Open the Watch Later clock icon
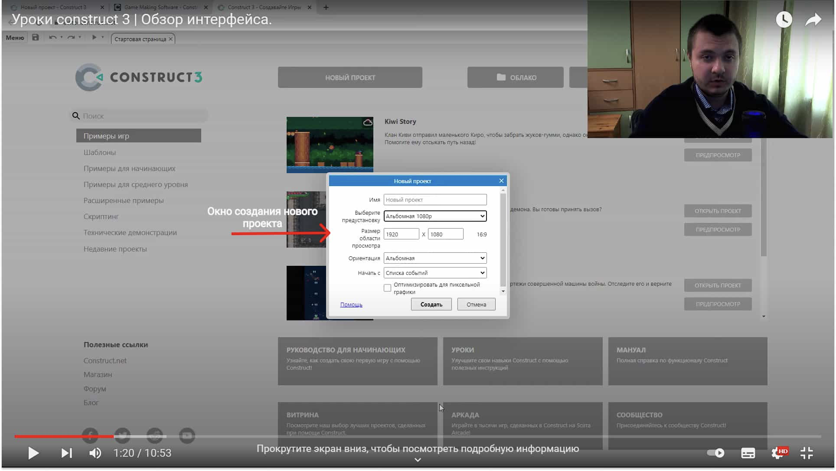This screenshot has height=471, width=836. (784, 19)
